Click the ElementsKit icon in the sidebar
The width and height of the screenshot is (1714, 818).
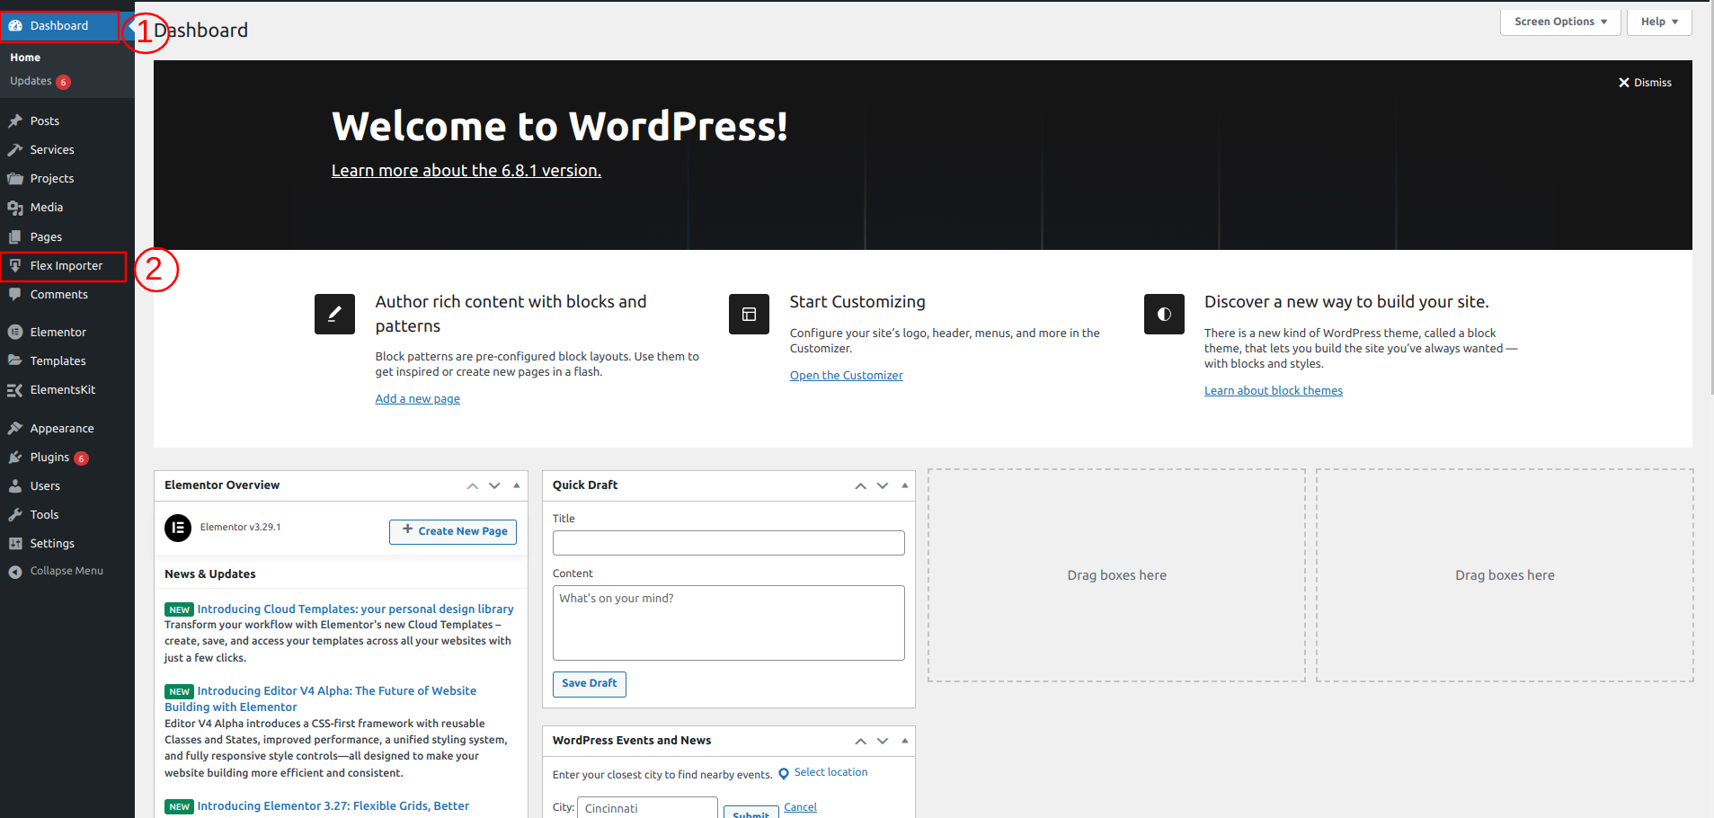click(15, 390)
